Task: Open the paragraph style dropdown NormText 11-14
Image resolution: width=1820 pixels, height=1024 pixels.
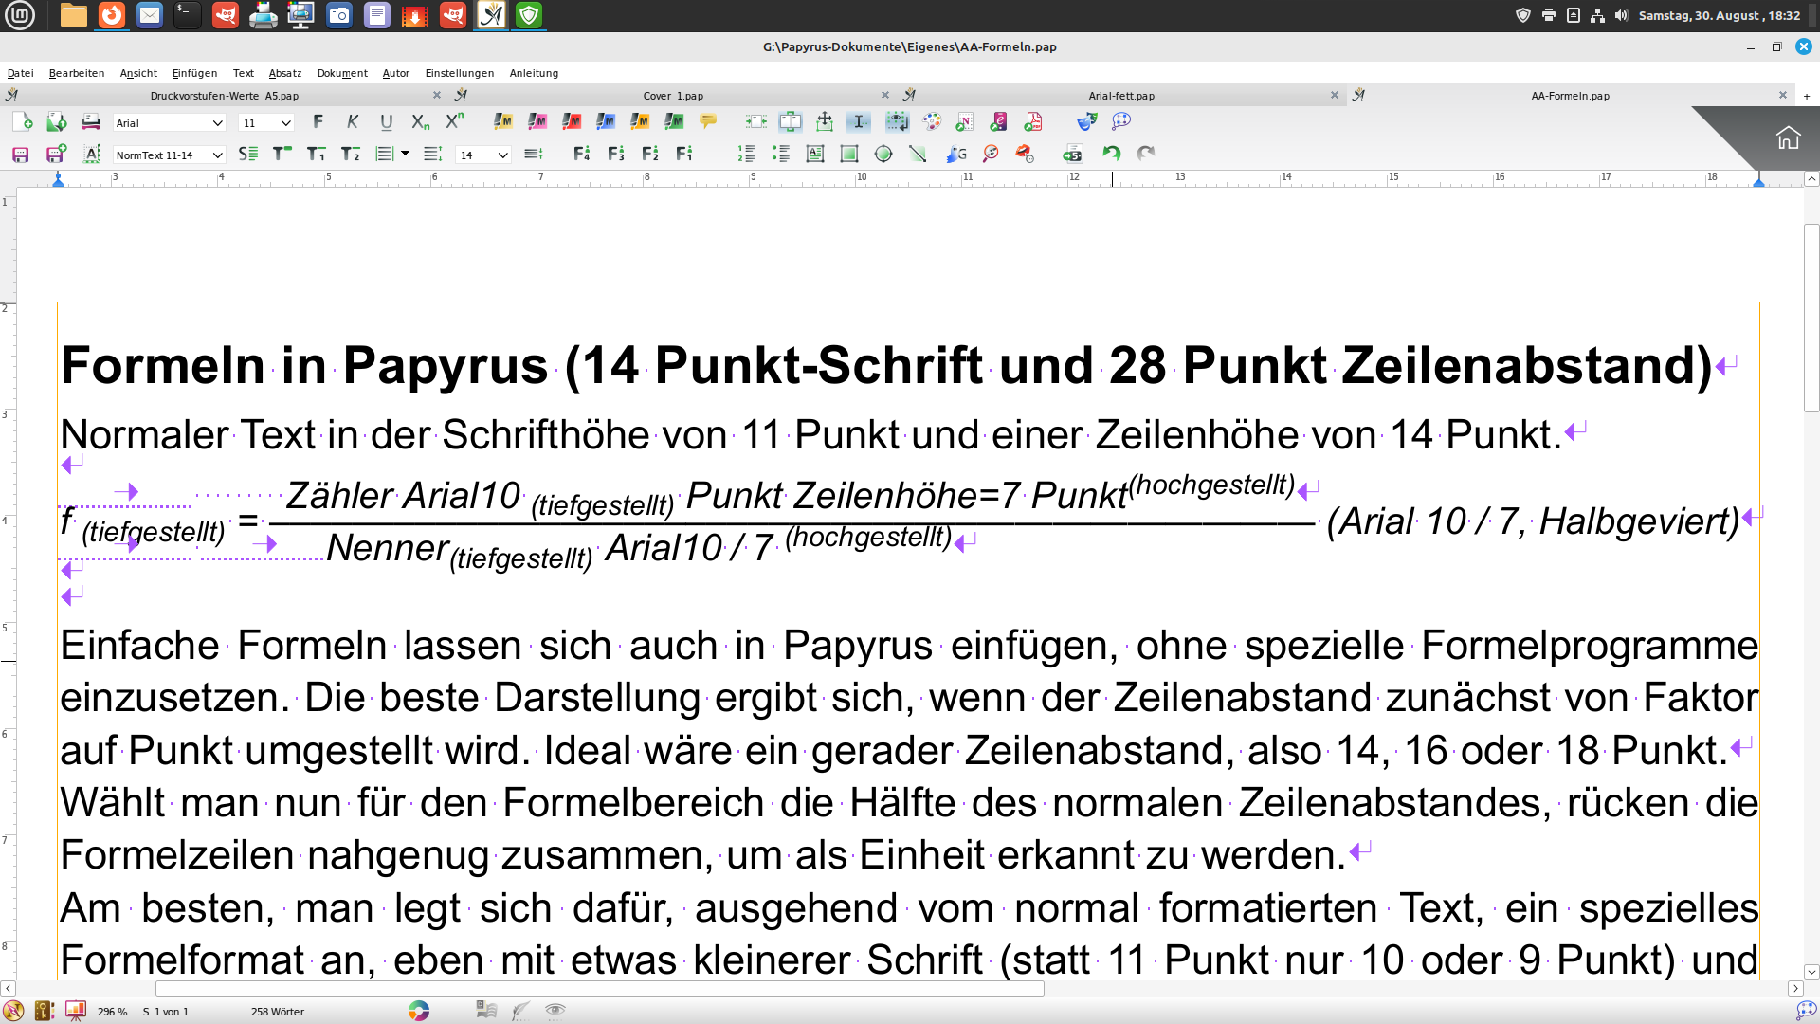Action: [x=169, y=155]
